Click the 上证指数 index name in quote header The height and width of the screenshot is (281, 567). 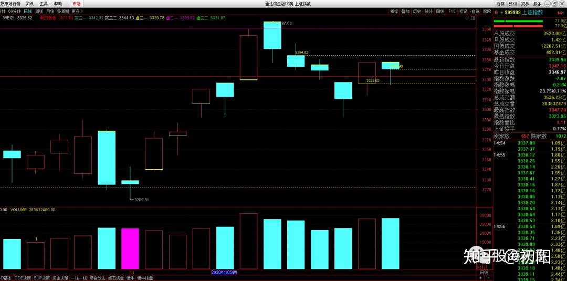point(533,12)
